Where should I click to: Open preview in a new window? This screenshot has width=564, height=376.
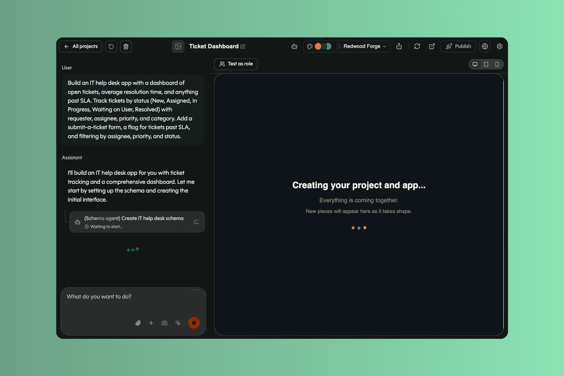click(432, 46)
